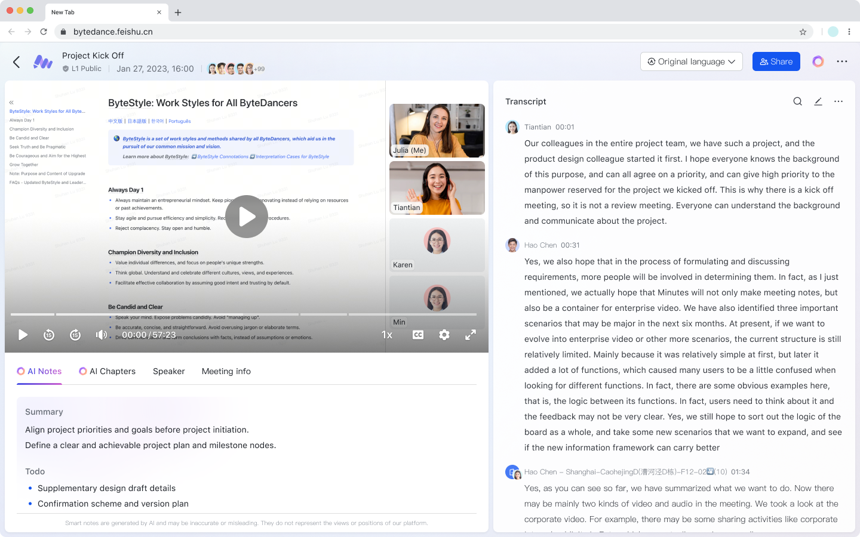Screen dimensions: 860x537
Task: Open Interpretation Cases for ByteStyle link
Action: coord(289,157)
